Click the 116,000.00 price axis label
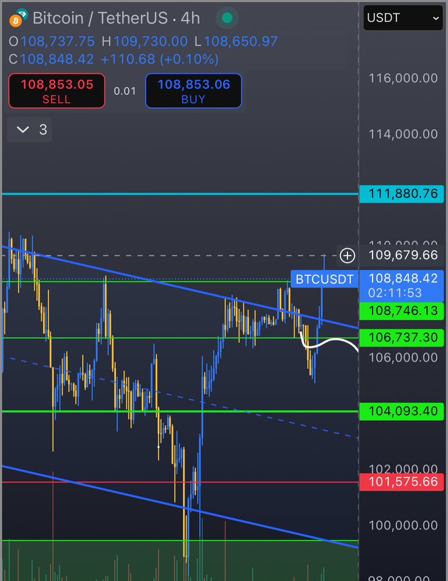 click(403, 78)
